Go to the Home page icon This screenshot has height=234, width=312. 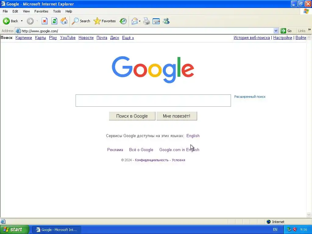pos(64,21)
